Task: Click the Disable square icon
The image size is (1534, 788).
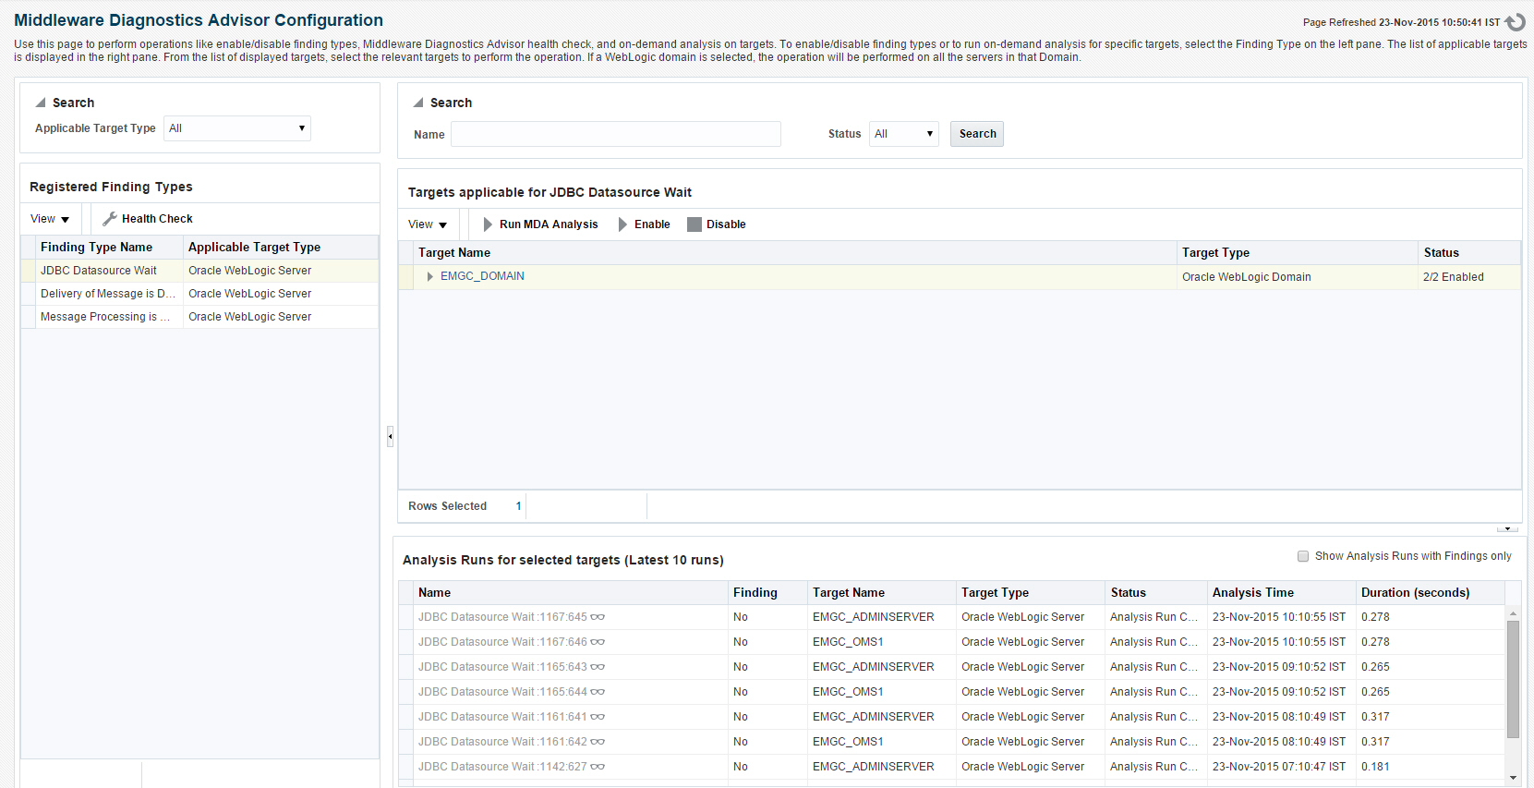Action: (695, 224)
